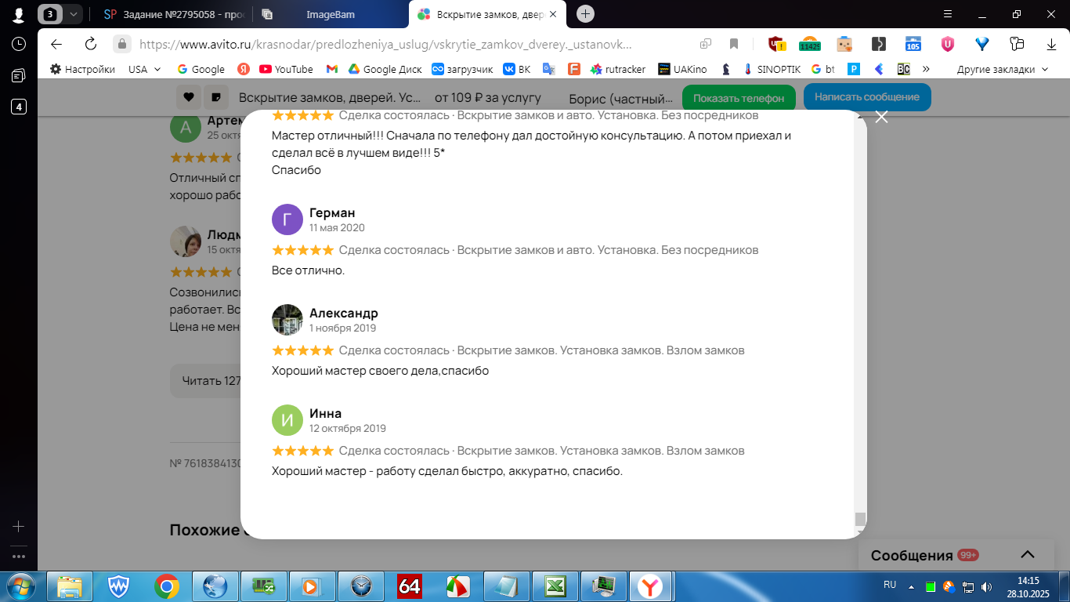Screen dimensions: 1070x602
Task: Click the note icon beside the heart
Action: 216,97
